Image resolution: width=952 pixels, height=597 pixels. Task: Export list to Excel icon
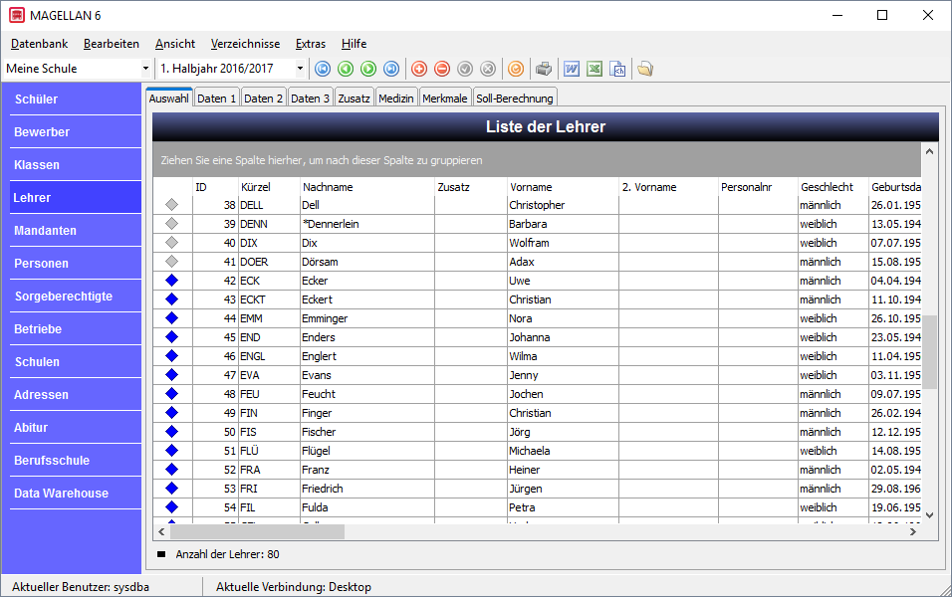pos(595,70)
